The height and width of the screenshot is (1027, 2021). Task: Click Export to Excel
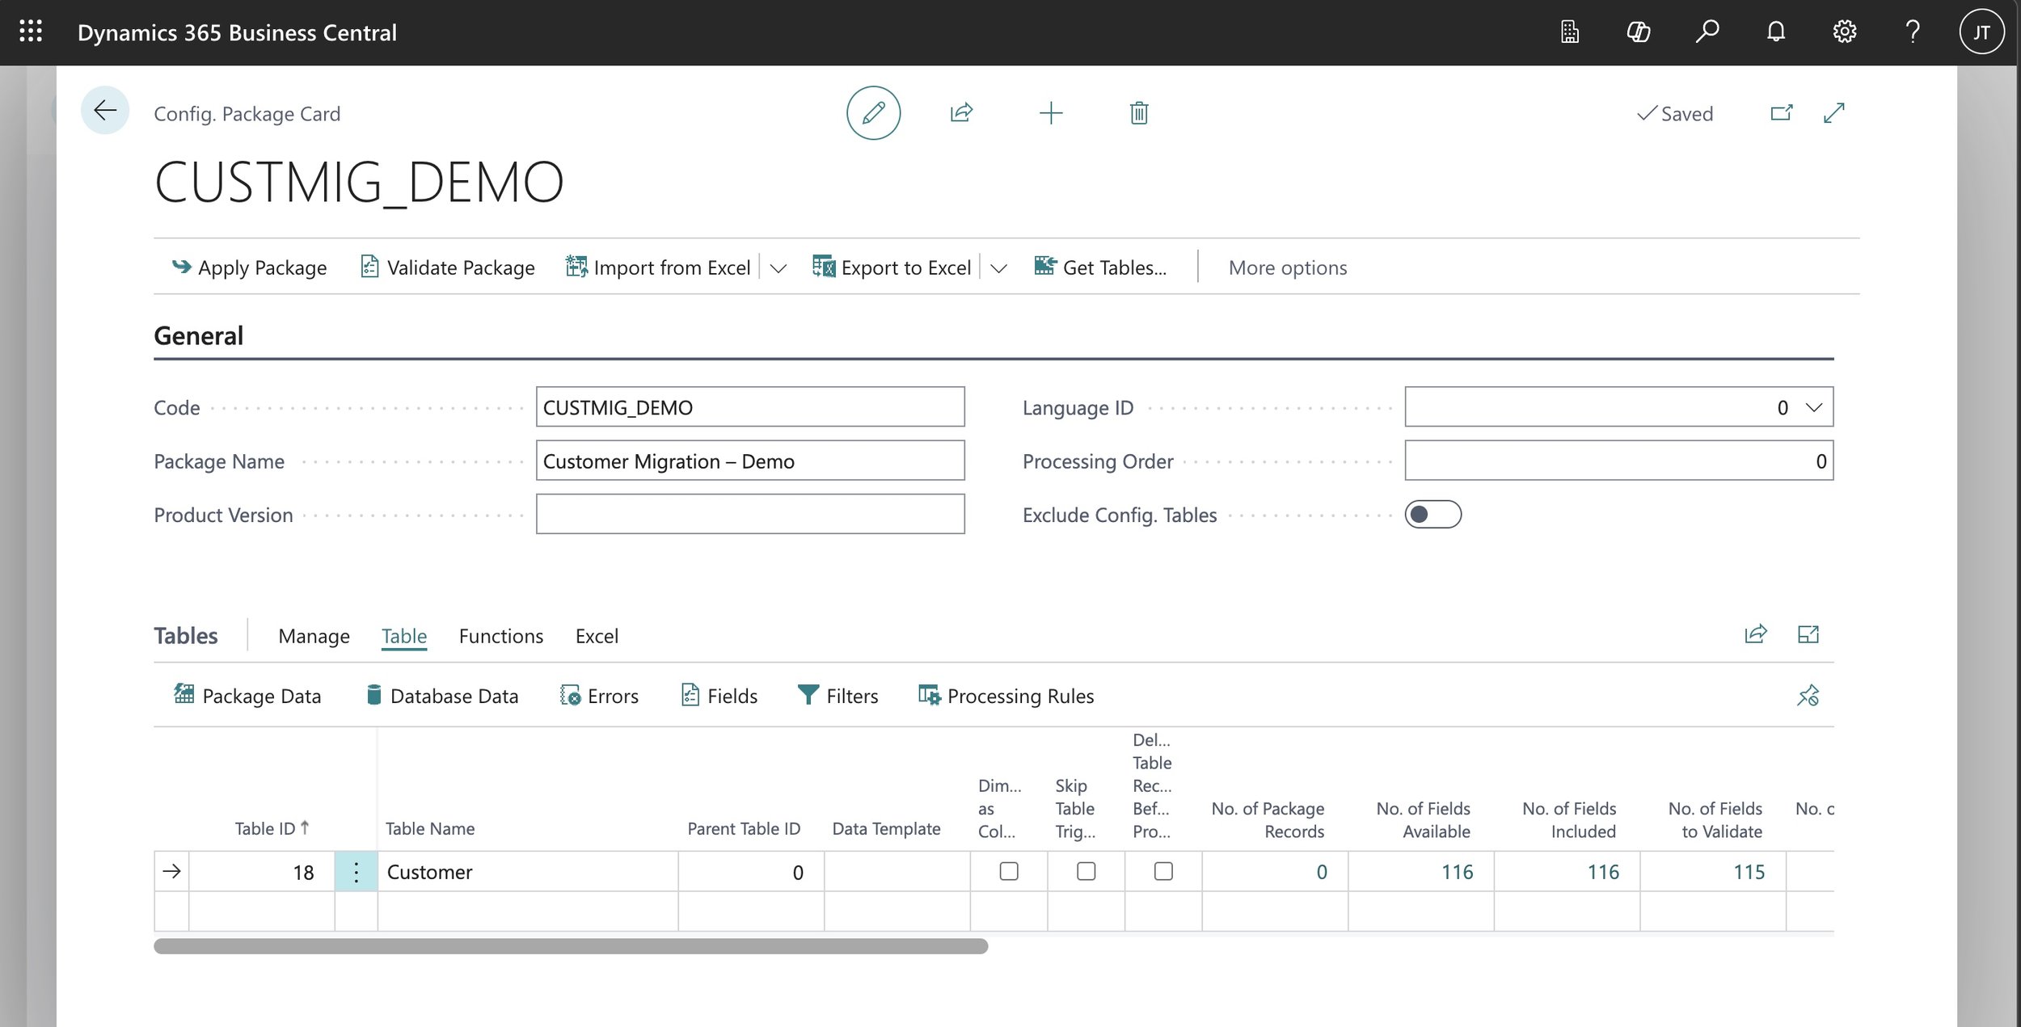[x=892, y=267]
